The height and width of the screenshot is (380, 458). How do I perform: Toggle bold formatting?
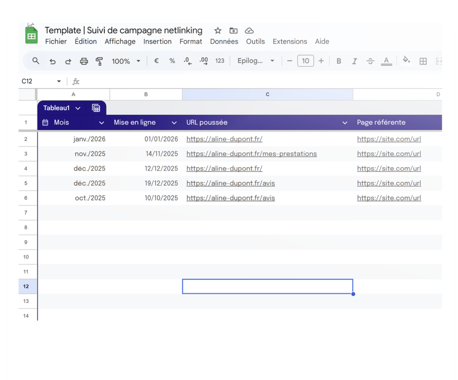(339, 61)
